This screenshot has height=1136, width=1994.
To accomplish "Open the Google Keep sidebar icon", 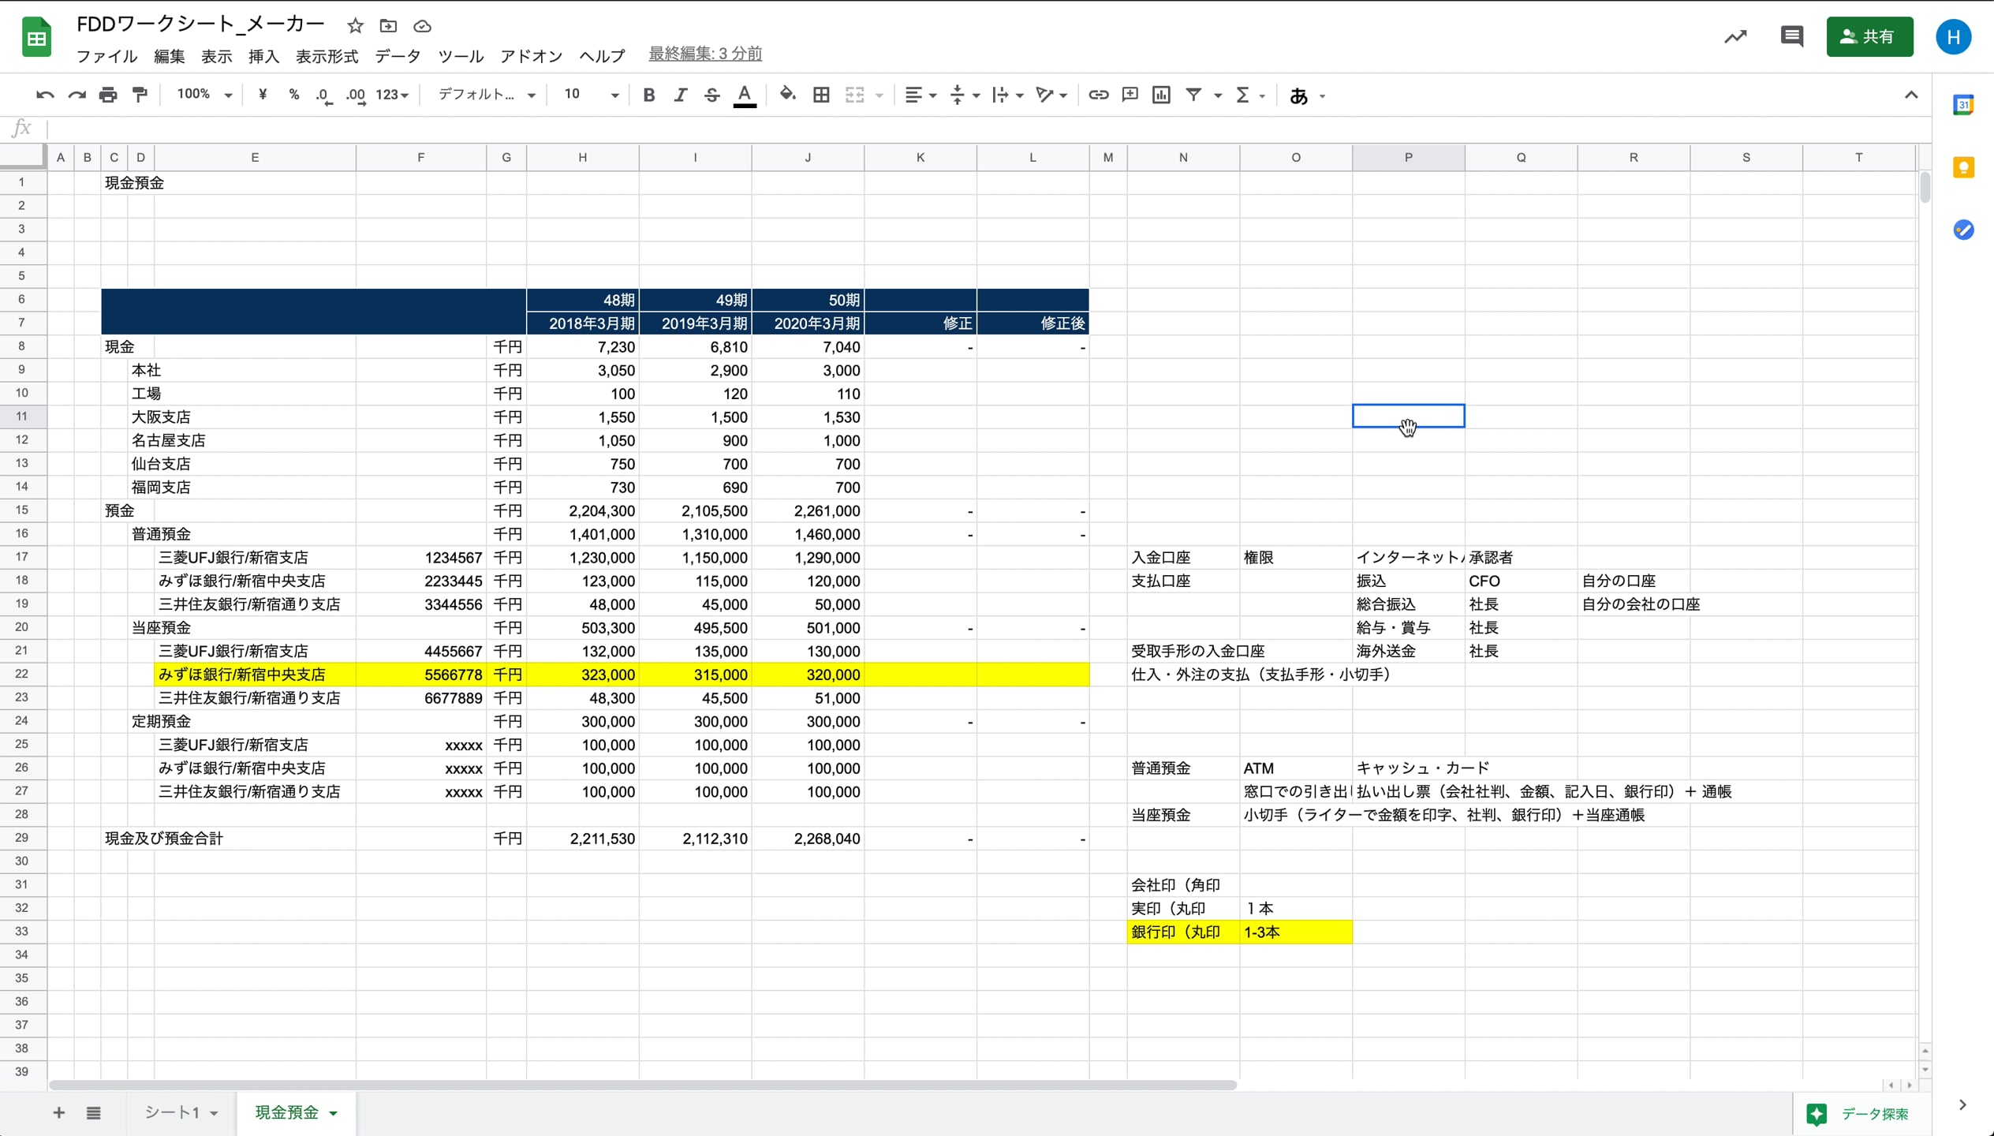I will (x=1963, y=167).
